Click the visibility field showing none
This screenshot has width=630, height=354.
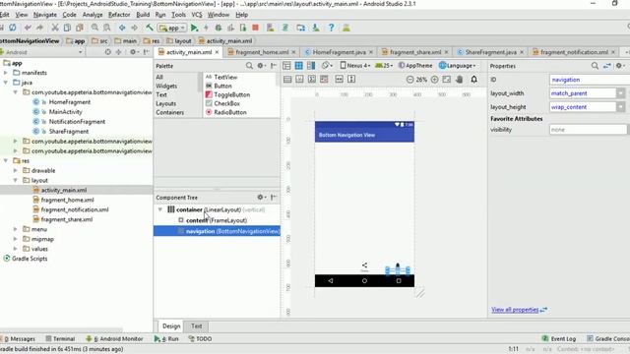588,130
